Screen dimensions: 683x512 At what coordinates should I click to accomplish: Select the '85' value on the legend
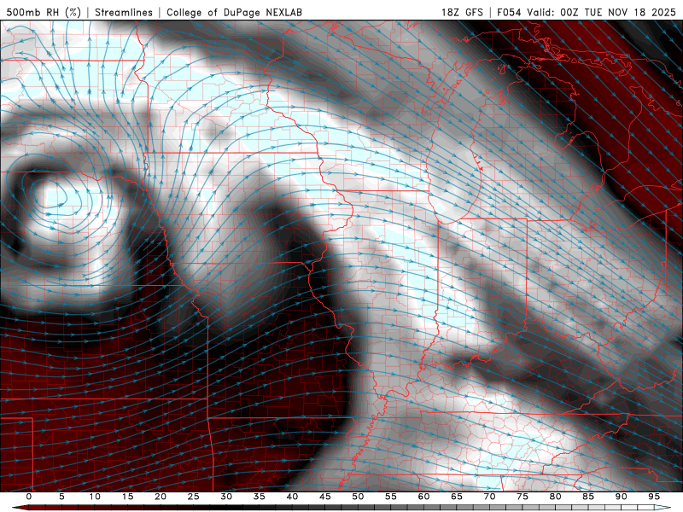click(588, 497)
